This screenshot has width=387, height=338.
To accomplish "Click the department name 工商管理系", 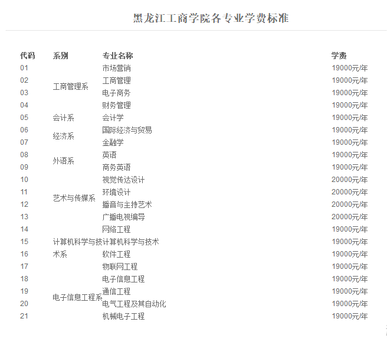I will pos(71,86).
